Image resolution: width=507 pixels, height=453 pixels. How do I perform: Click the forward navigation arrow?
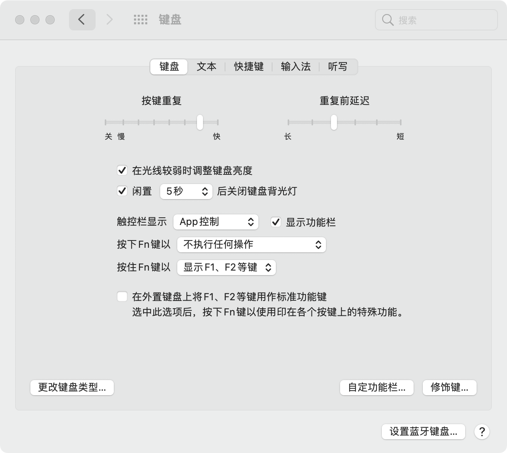[109, 19]
